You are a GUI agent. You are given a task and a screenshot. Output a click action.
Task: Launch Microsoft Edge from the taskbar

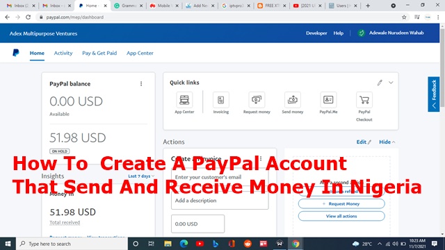coord(184,244)
